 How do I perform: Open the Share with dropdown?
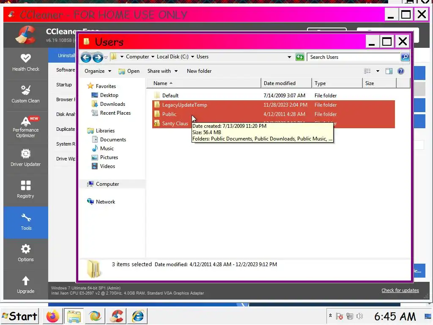pyautogui.click(x=162, y=71)
